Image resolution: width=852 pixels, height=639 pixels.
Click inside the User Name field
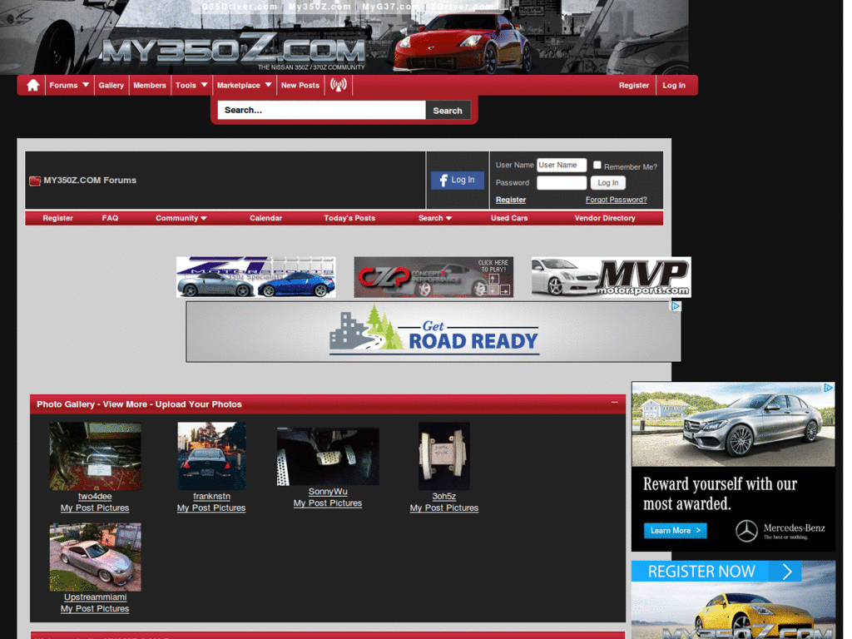point(561,165)
